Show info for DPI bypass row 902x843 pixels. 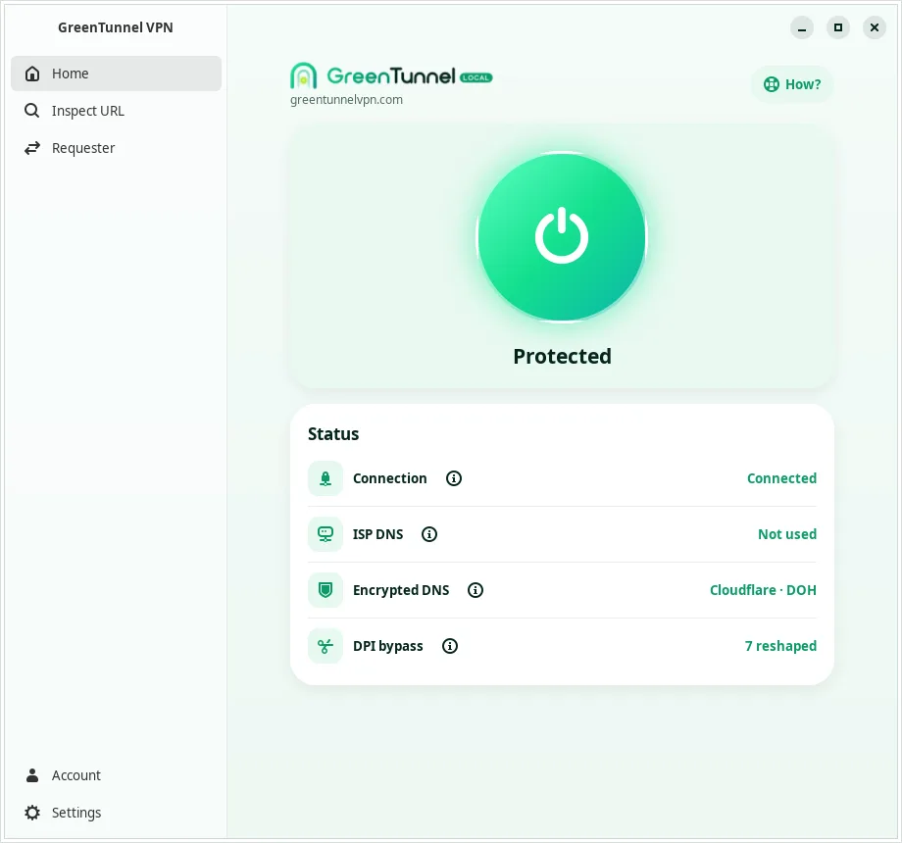[450, 646]
